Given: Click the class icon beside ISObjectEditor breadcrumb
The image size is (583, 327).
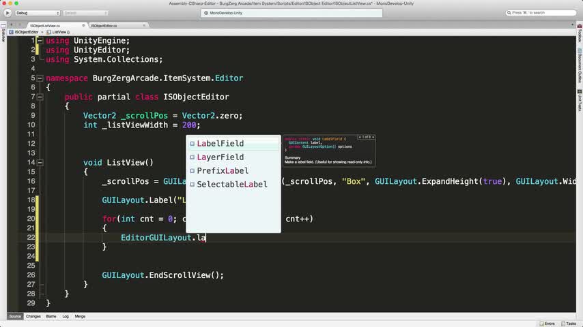Looking at the screenshot, I should point(11,32).
